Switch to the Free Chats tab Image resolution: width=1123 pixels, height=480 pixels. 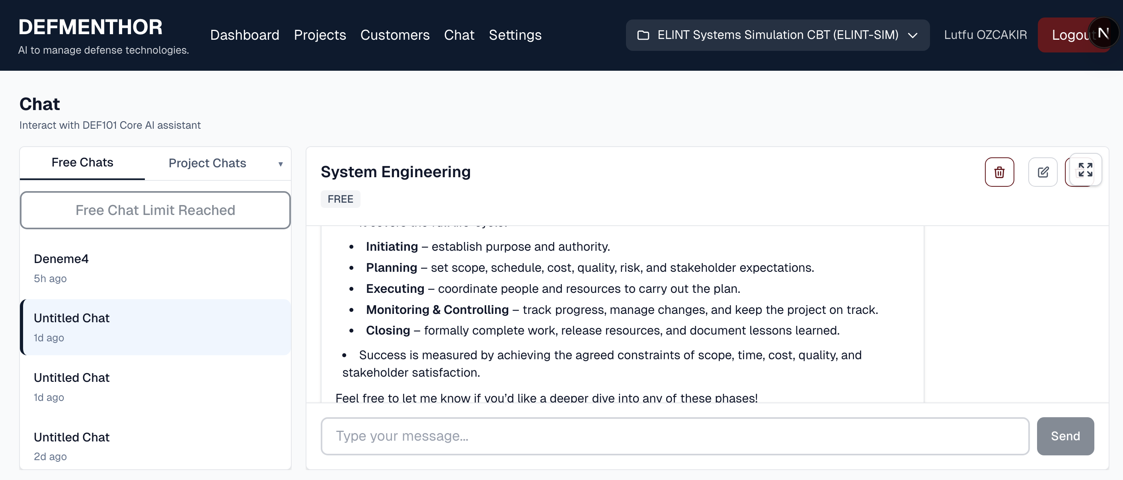coord(82,163)
